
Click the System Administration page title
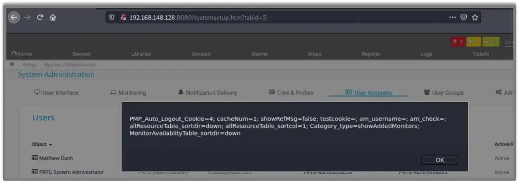click(56, 74)
